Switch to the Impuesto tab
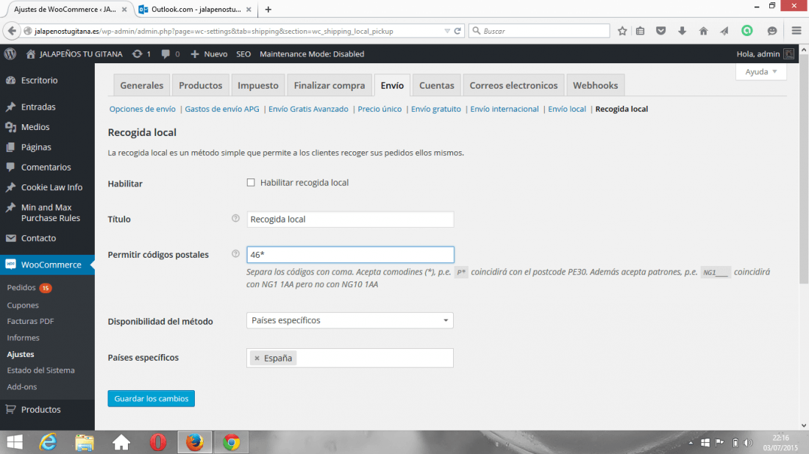This screenshot has width=809, height=454. point(258,85)
